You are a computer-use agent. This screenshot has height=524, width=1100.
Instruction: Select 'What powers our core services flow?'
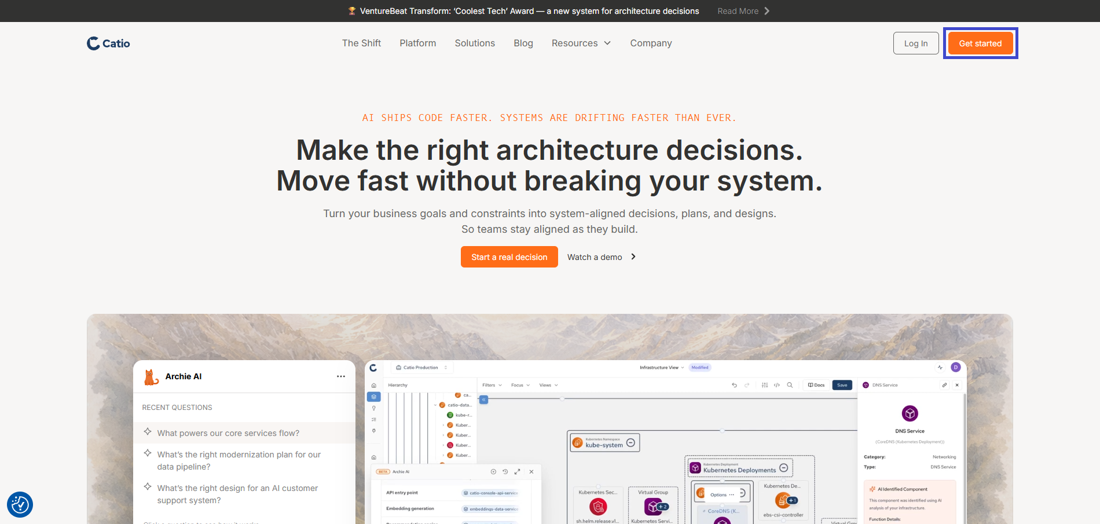pyautogui.click(x=228, y=433)
